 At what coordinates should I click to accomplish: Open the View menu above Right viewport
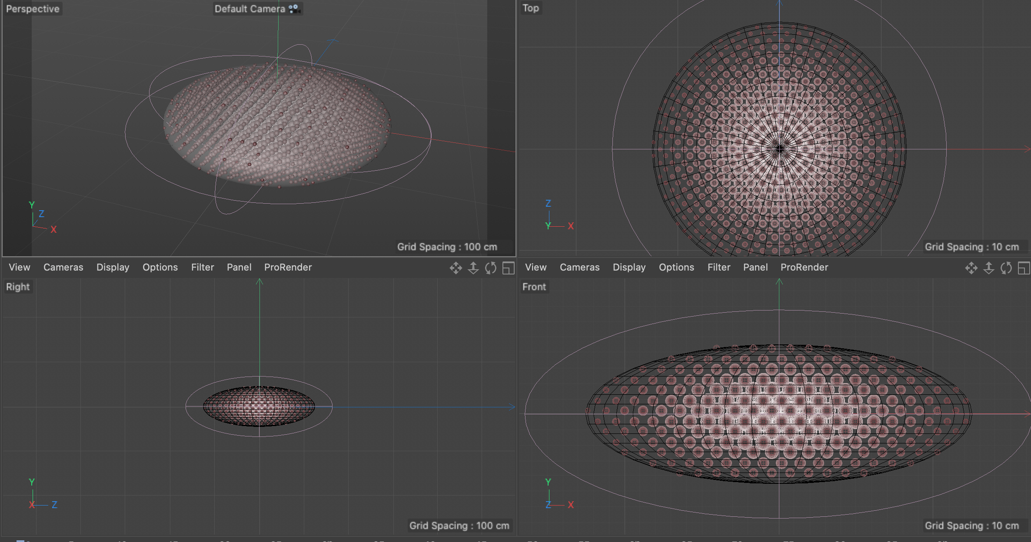point(20,268)
